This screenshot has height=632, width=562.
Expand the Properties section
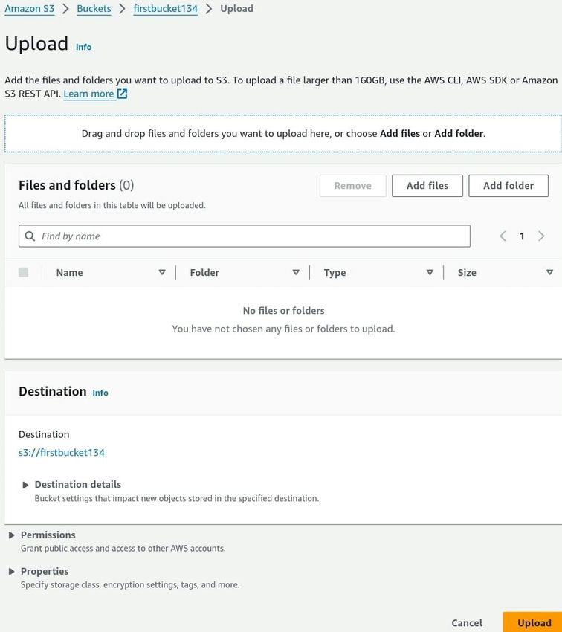pyautogui.click(x=11, y=571)
